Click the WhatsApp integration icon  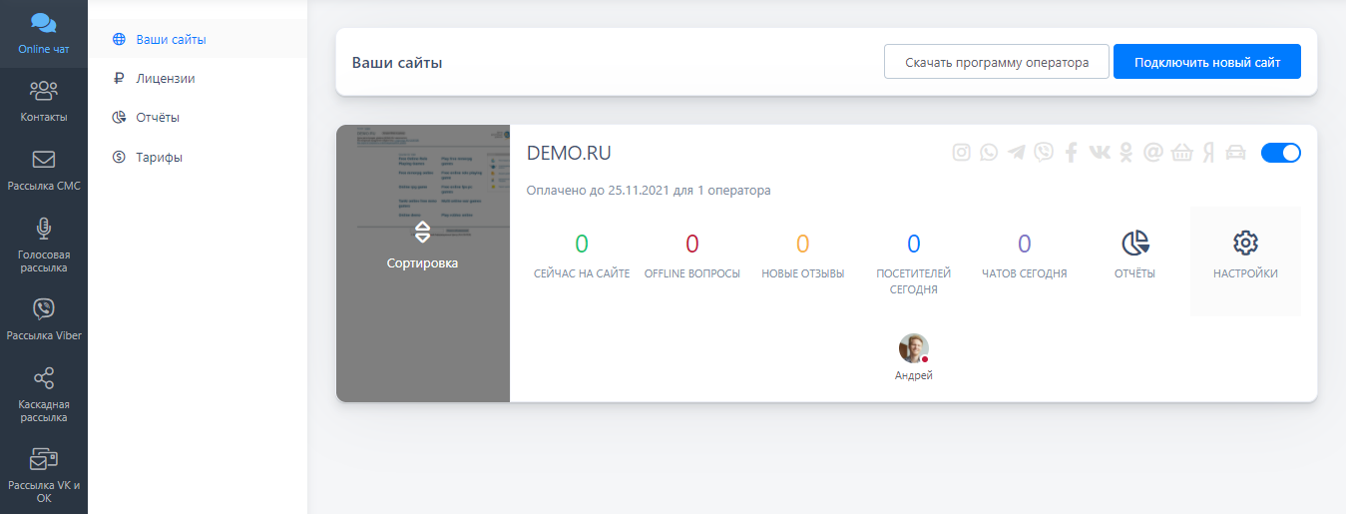(989, 153)
